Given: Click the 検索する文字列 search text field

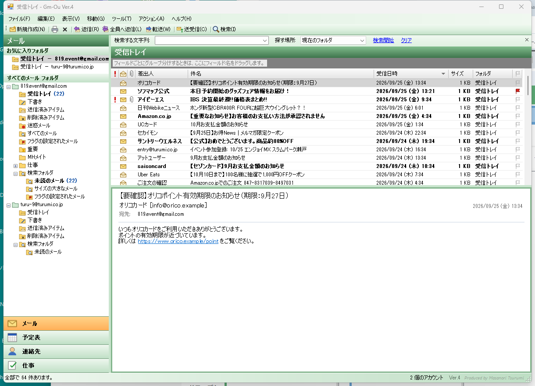Looking at the screenshot, I should click(x=208, y=40).
